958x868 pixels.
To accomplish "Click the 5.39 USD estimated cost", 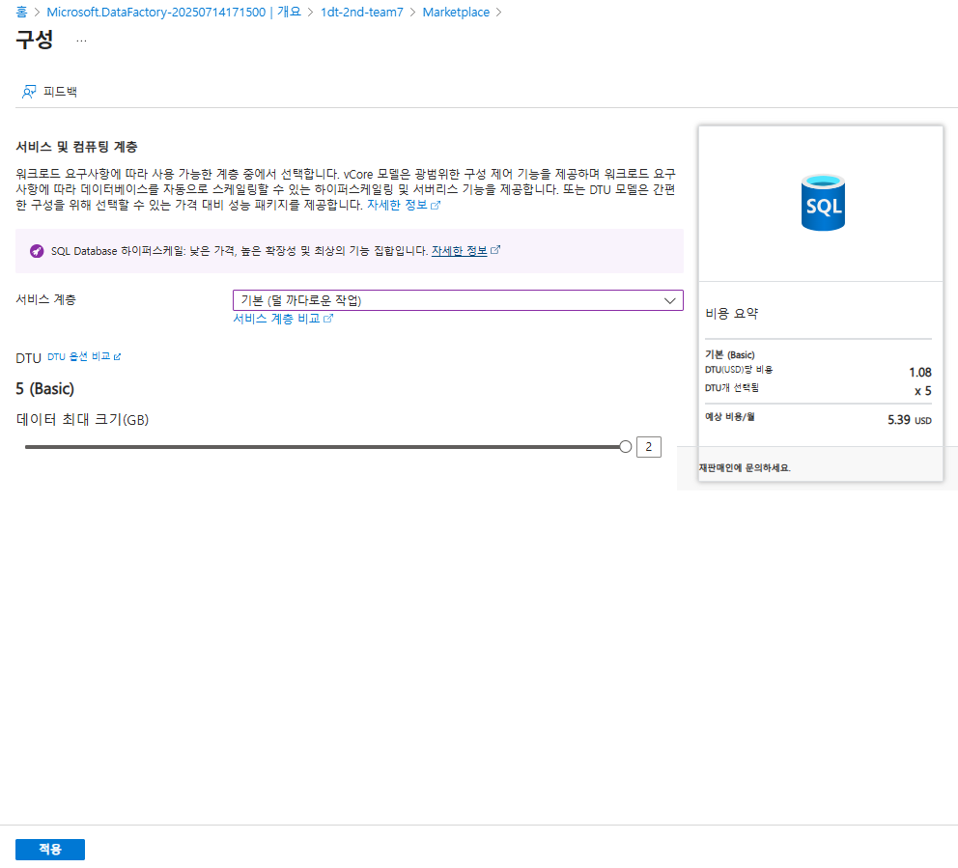I will tap(909, 420).
